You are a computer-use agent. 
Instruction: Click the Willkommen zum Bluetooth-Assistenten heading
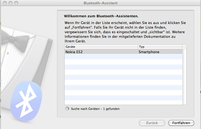(x=101, y=16)
